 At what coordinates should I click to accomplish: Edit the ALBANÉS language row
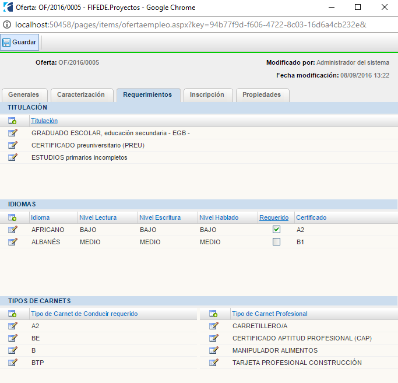tap(12, 242)
